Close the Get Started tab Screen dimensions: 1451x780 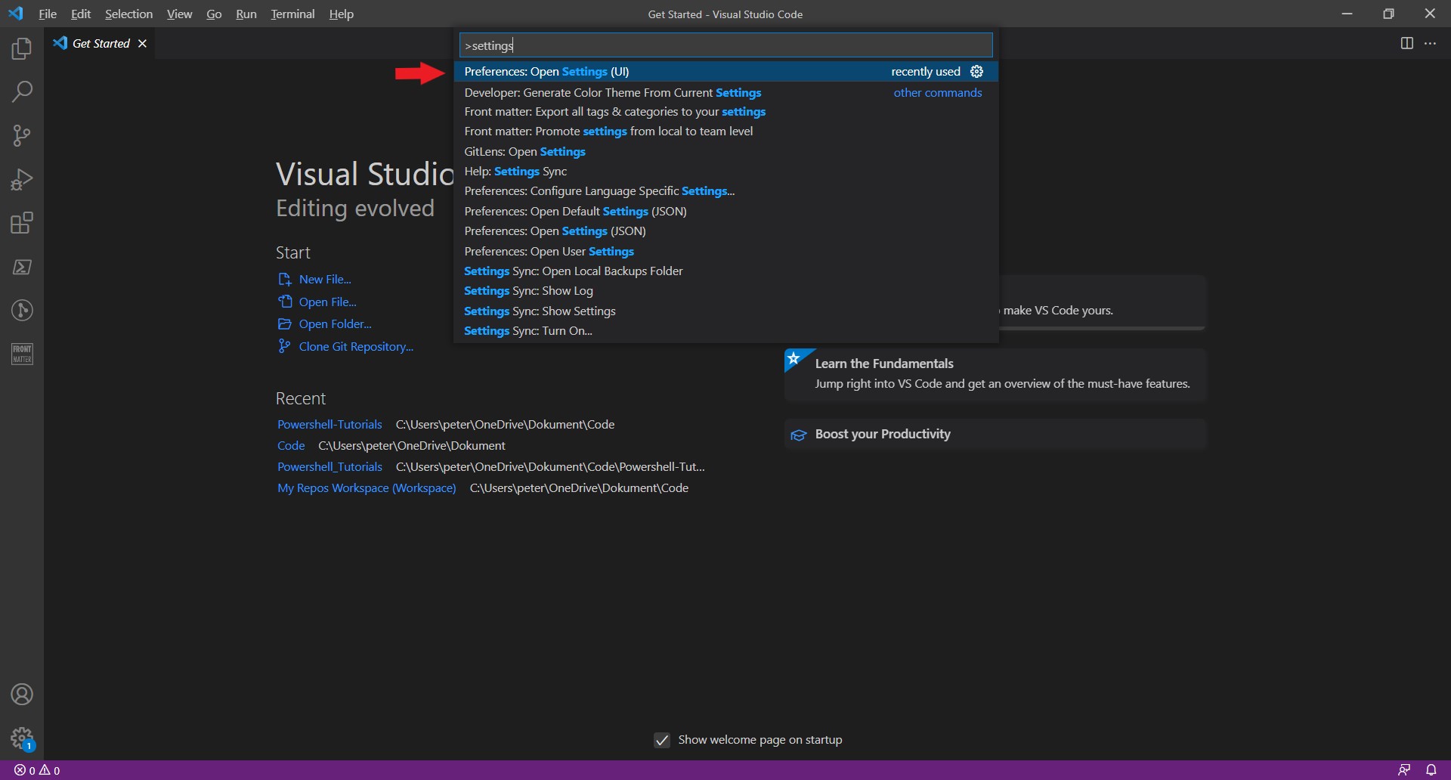pos(142,43)
